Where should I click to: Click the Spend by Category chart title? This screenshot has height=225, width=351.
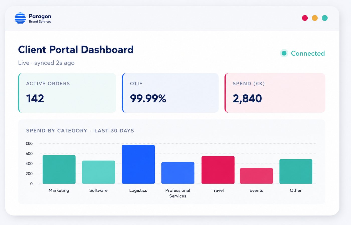click(80, 131)
